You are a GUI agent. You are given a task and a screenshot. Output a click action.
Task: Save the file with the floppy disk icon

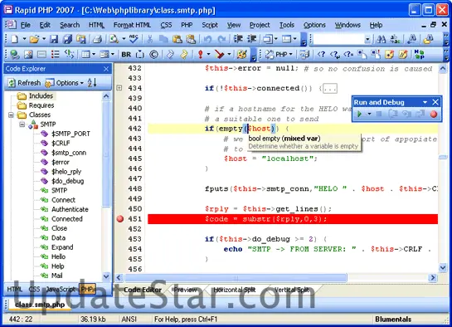(x=54, y=39)
